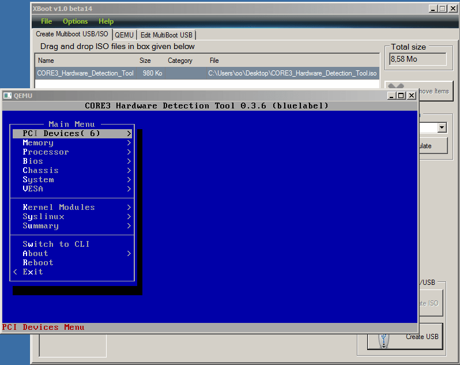This screenshot has width=460, height=365.
Task: Open the Help menu in XBoot
Action: 106,21
